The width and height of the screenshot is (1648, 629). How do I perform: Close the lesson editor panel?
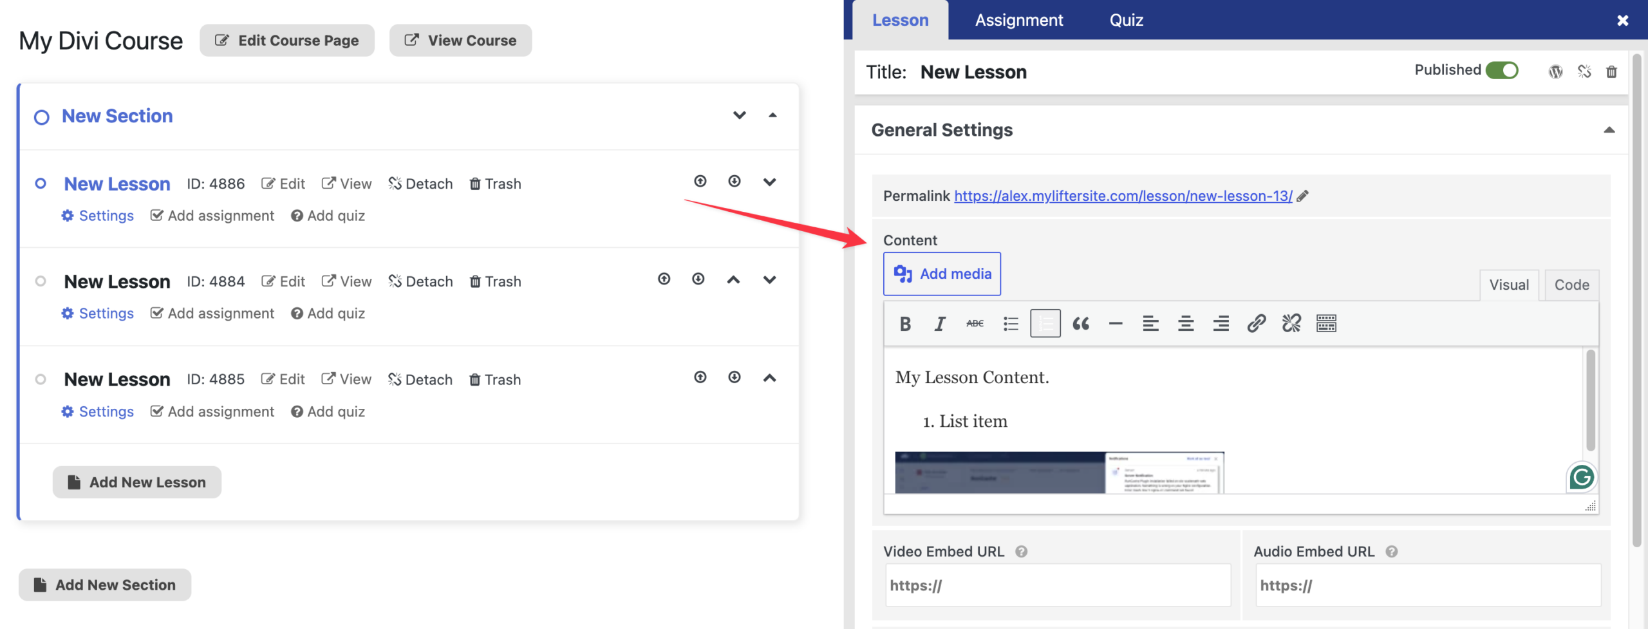1623,21
